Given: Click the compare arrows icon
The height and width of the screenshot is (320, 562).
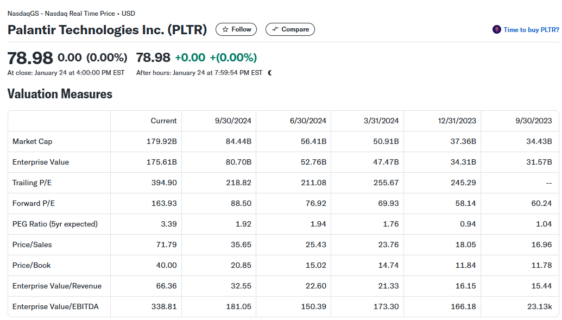Looking at the screenshot, I should click(275, 29).
